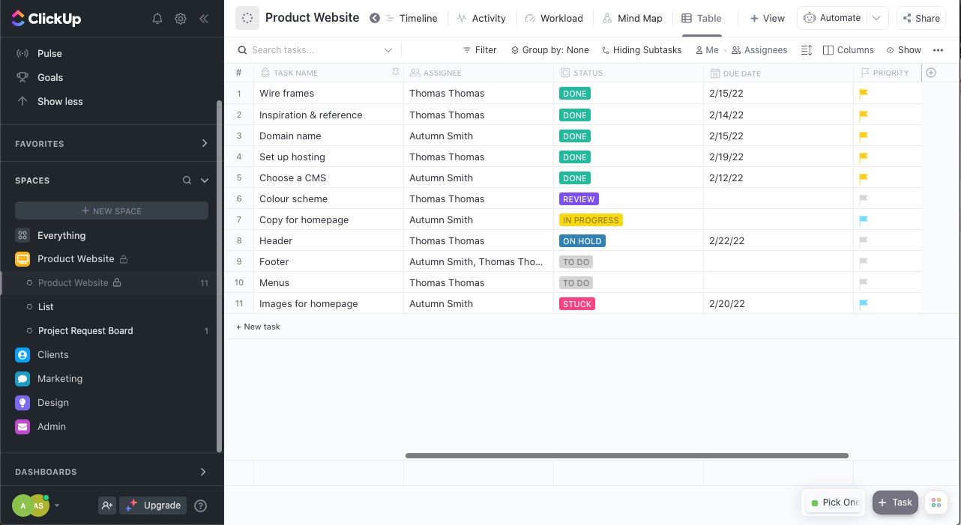Expand the Dashboards section
This screenshot has height=525, width=961.
point(203,472)
